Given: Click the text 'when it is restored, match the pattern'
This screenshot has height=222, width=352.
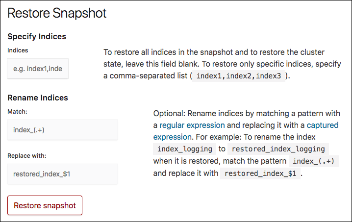Looking at the screenshot, I should 220,161.
